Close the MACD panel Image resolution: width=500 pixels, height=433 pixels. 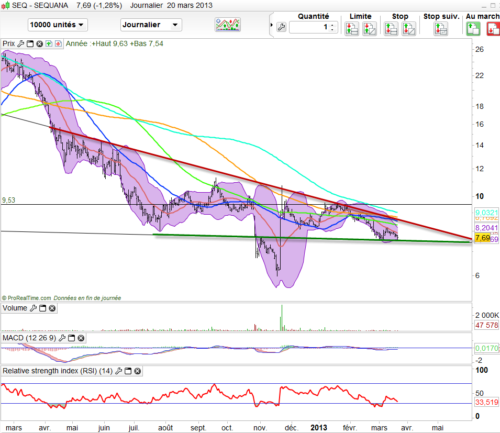[x=81, y=338]
